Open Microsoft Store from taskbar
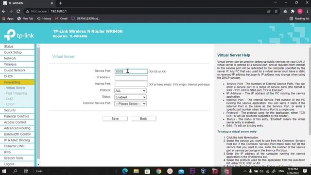Screen dimensions: 311x175 [147, 171]
